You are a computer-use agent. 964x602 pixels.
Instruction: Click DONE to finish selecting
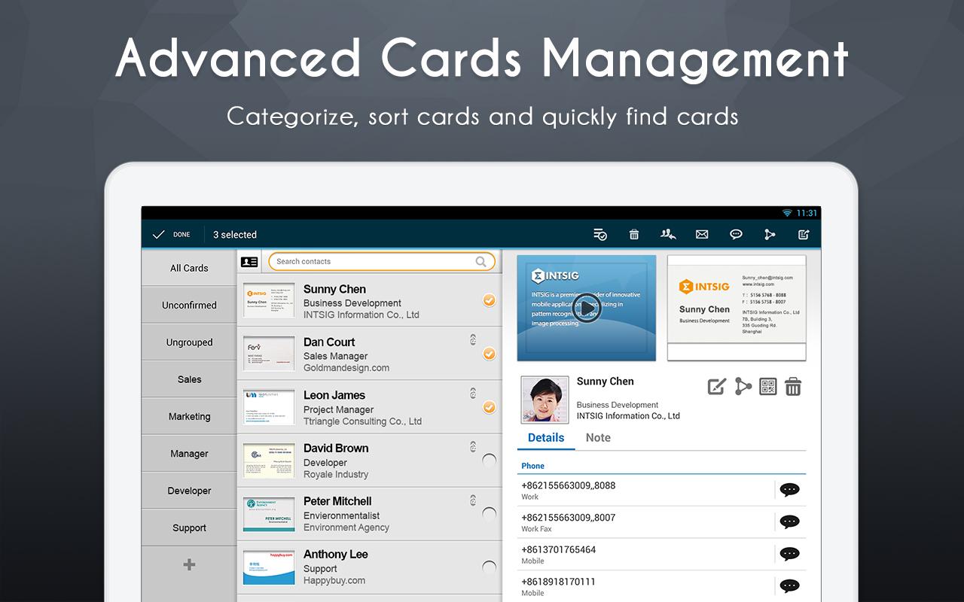tap(172, 235)
